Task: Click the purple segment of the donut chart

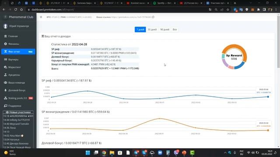Action: [225, 63]
